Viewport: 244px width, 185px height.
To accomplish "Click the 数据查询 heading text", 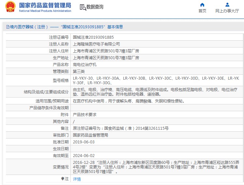I will (95, 7).
